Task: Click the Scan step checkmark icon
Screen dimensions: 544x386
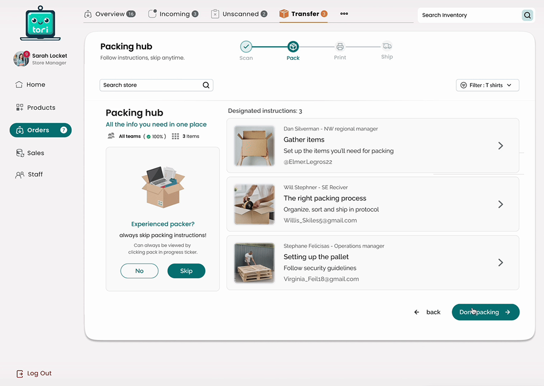Action: [246, 47]
